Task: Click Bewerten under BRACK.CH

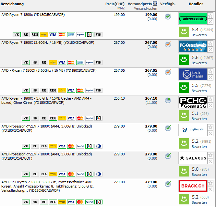Action: click(x=199, y=202)
